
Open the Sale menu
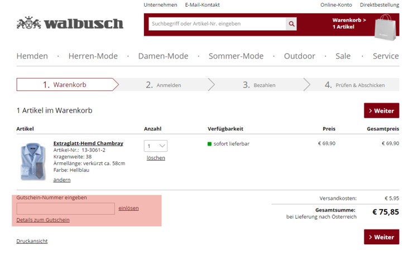[x=343, y=56]
